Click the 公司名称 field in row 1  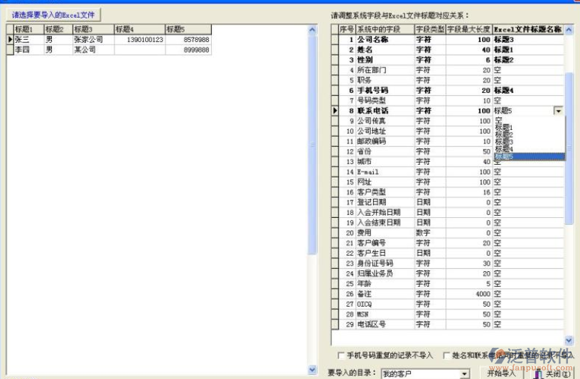tap(384, 40)
